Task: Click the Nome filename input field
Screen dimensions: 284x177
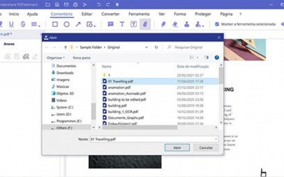Action: tap(154, 139)
